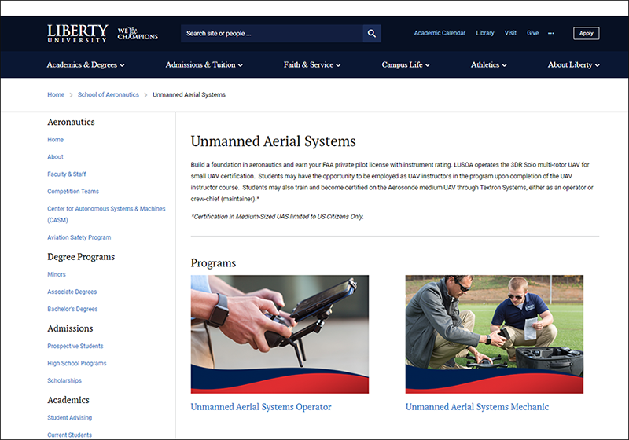Screen dimensions: 629x440
Task: Expand Academics & Degrees menu
Action: point(86,64)
